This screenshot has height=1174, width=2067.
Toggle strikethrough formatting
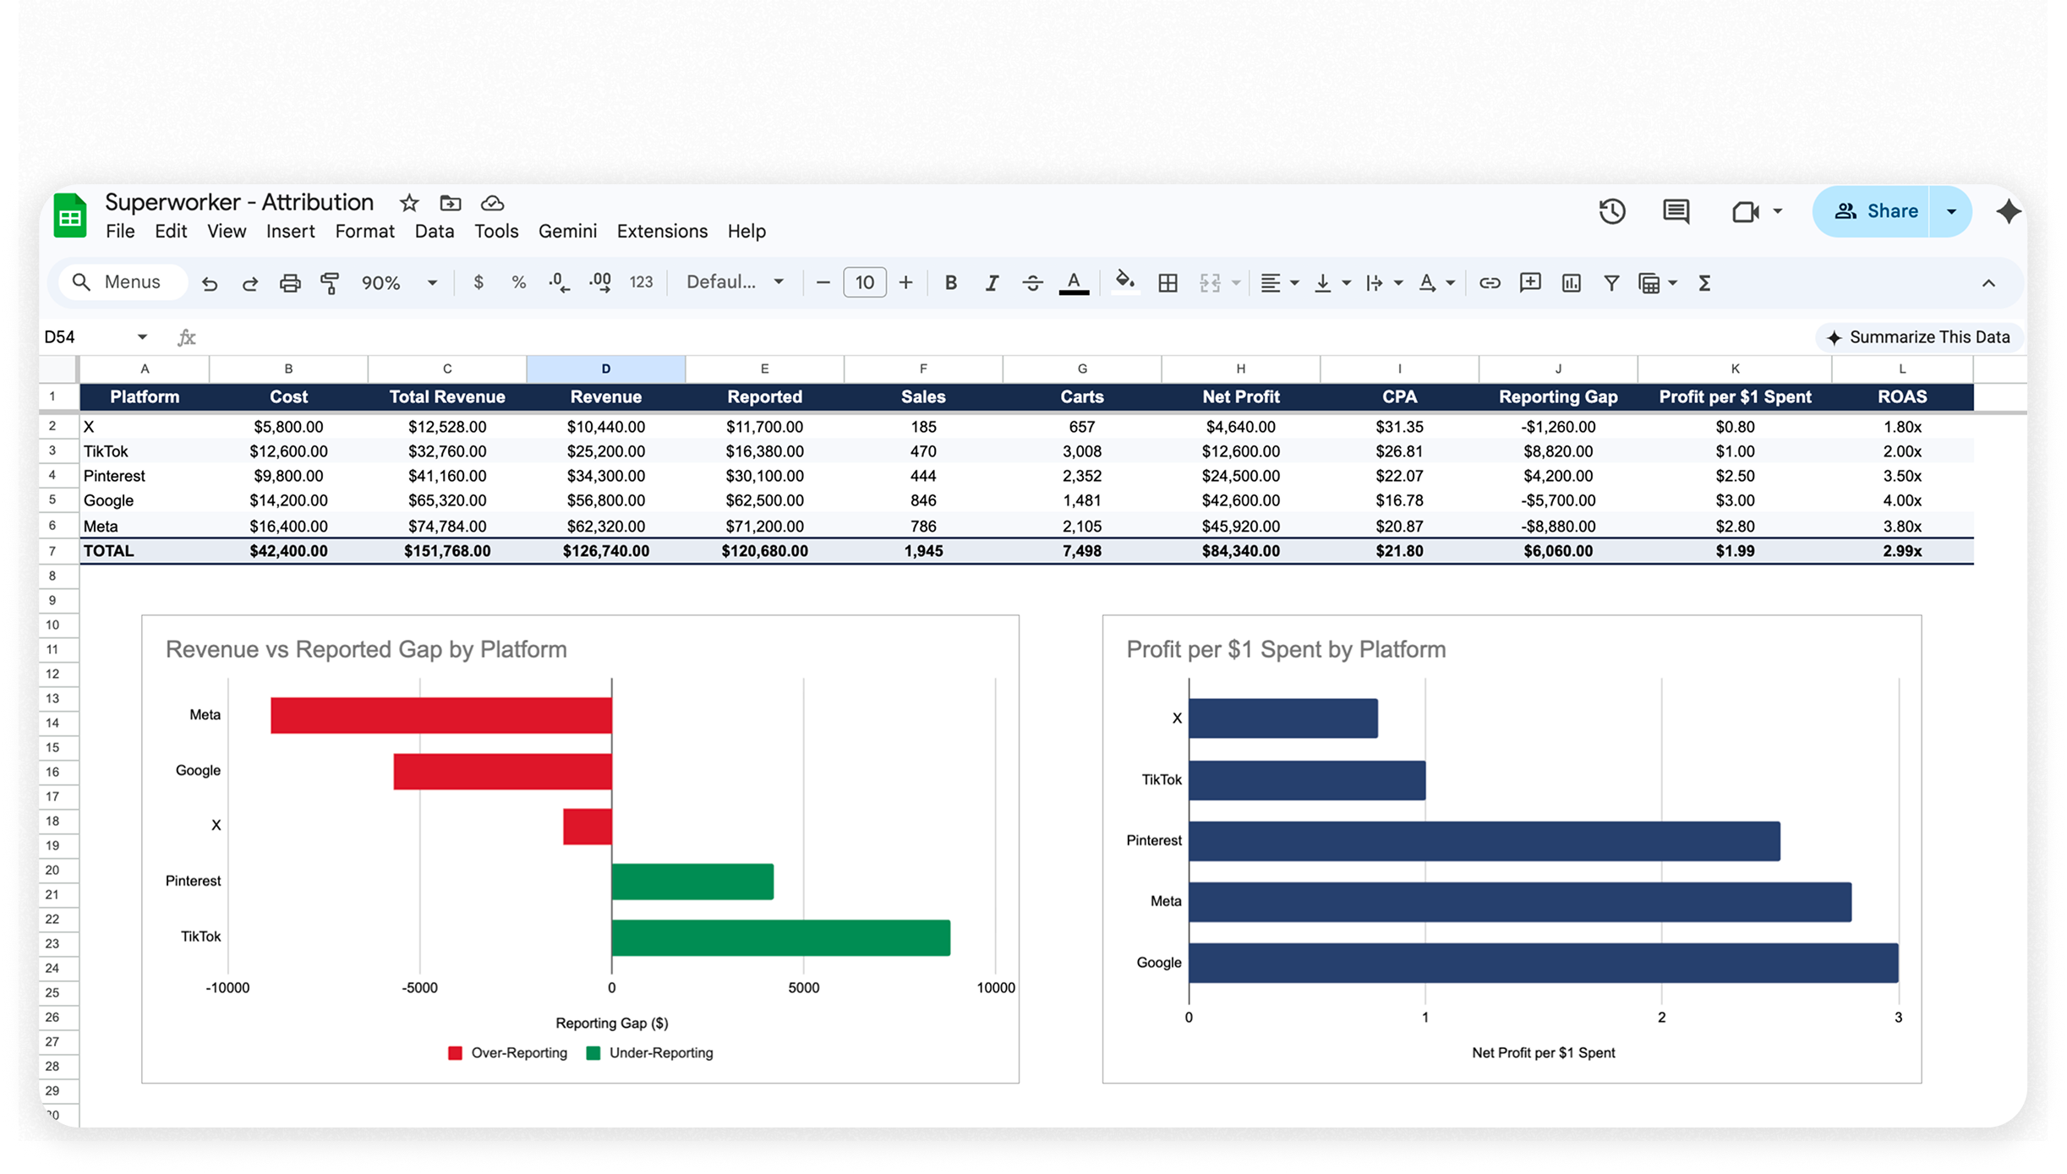[1032, 283]
